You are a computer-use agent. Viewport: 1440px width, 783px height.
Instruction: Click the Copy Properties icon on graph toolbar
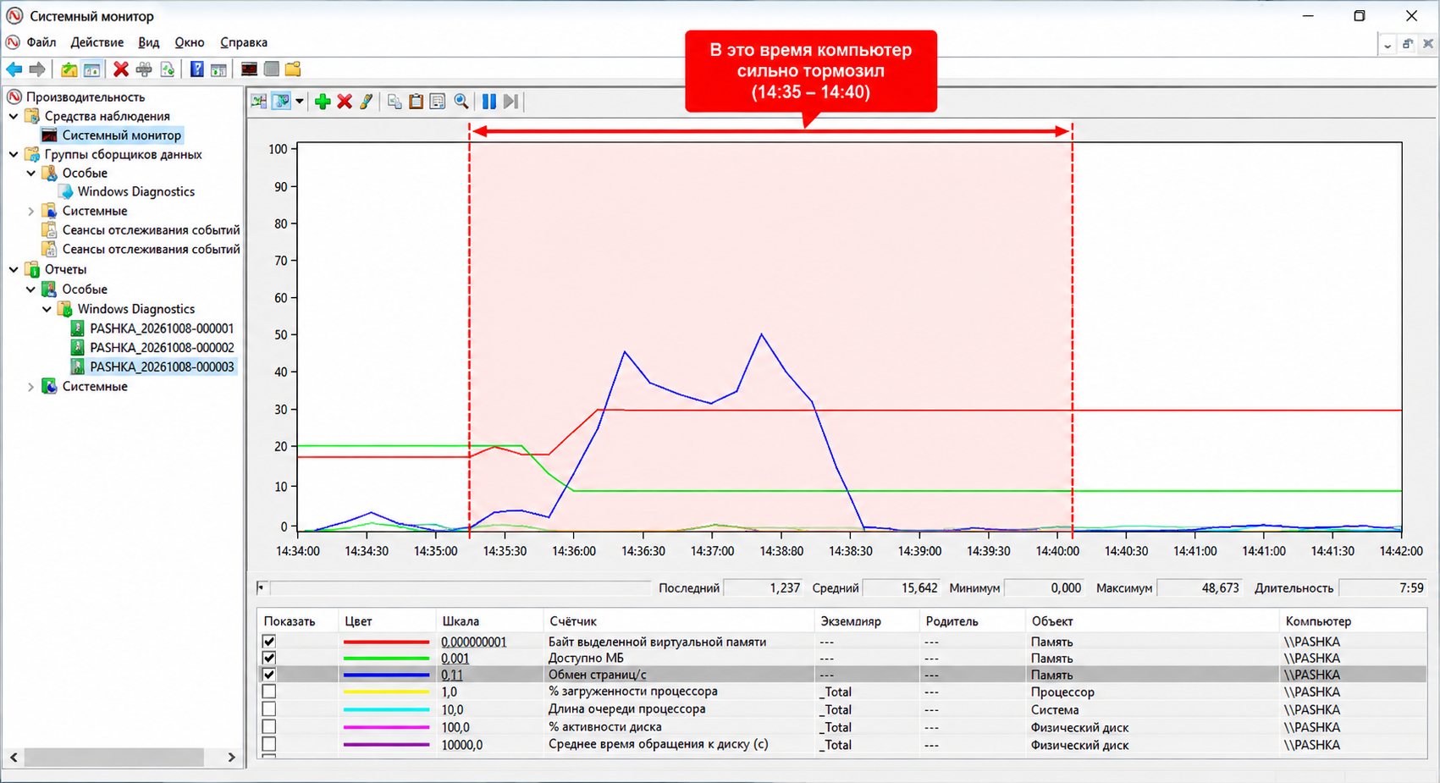pyautogui.click(x=394, y=102)
